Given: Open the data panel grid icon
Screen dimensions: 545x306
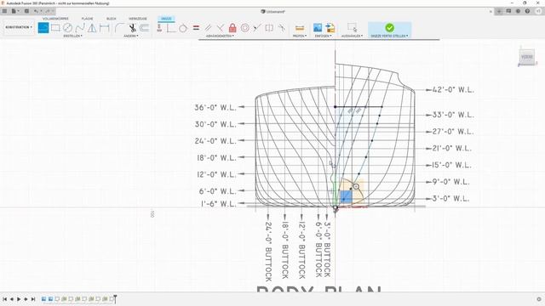Looking at the screenshot, I should (4, 11).
